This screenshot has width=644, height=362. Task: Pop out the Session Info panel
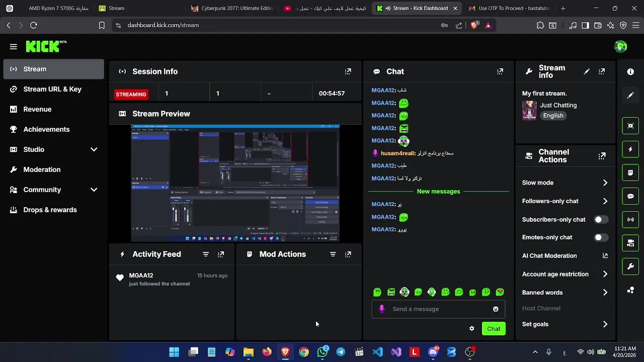click(x=348, y=71)
